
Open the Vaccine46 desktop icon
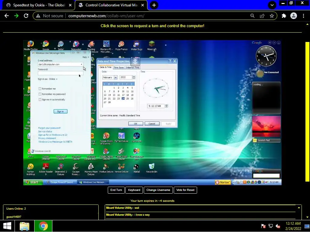(137, 137)
